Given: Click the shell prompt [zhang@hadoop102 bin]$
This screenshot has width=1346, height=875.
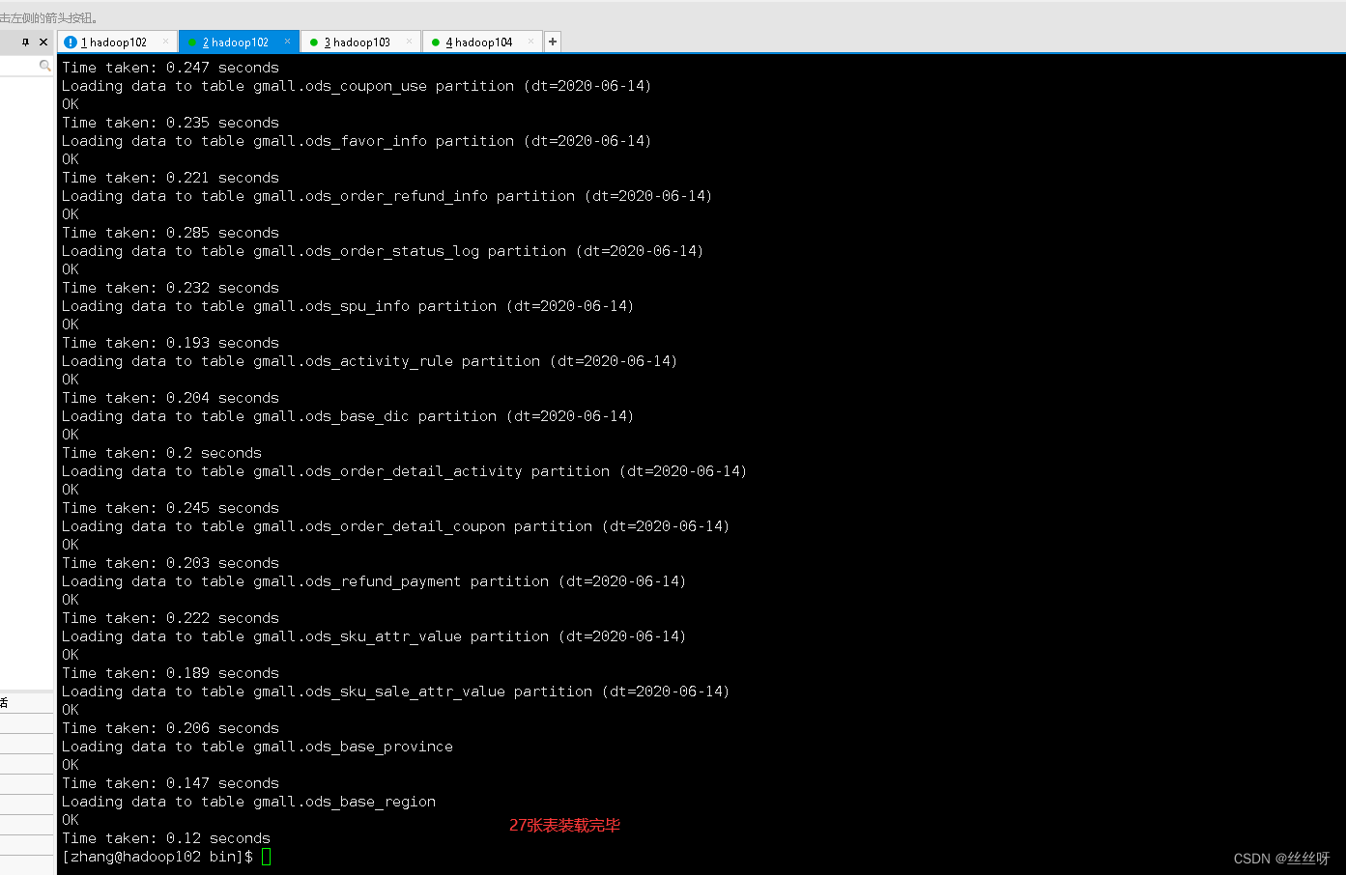Looking at the screenshot, I should coord(158,857).
